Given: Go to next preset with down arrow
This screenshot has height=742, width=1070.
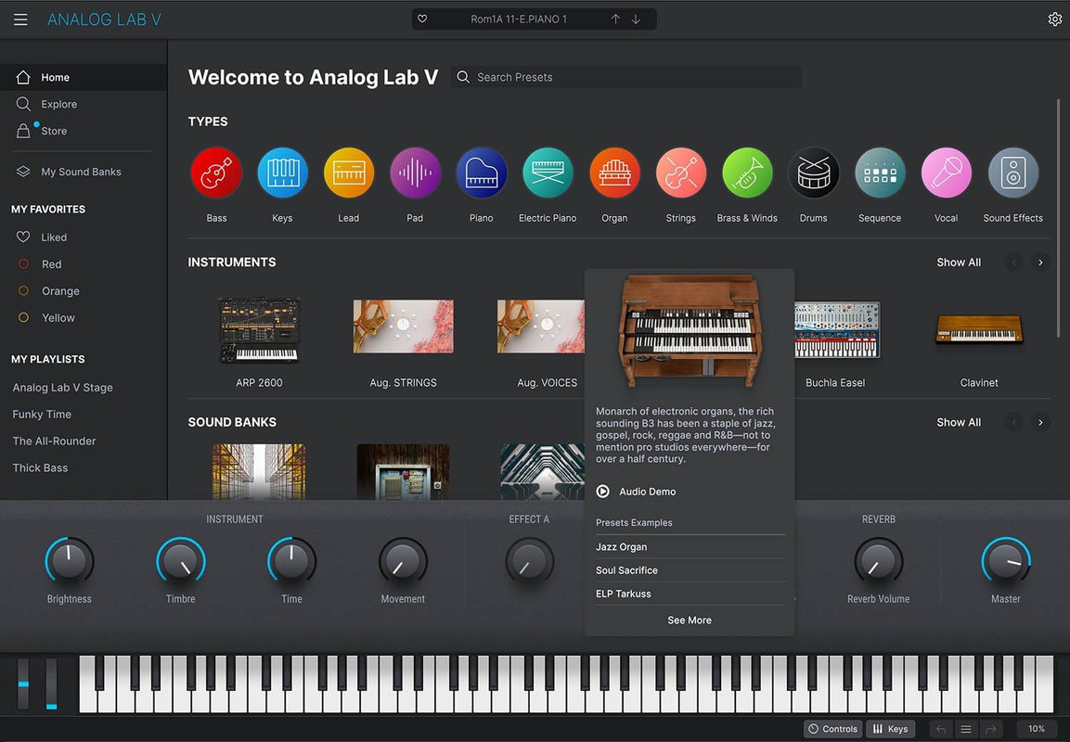Looking at the screenshot, I should (x=636, y=19).
